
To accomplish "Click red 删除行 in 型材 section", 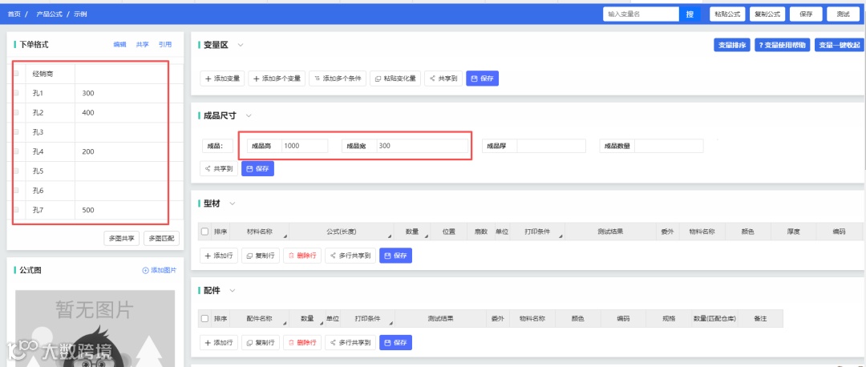I will (302, 256).
